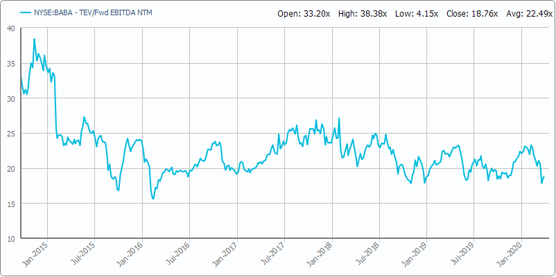
Task: Select the High: 38.38x statistic
Action: click(363, 14)
